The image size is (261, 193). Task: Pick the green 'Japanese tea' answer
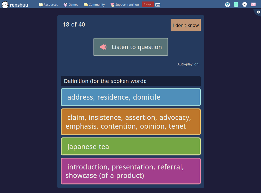tap(130, 146)
